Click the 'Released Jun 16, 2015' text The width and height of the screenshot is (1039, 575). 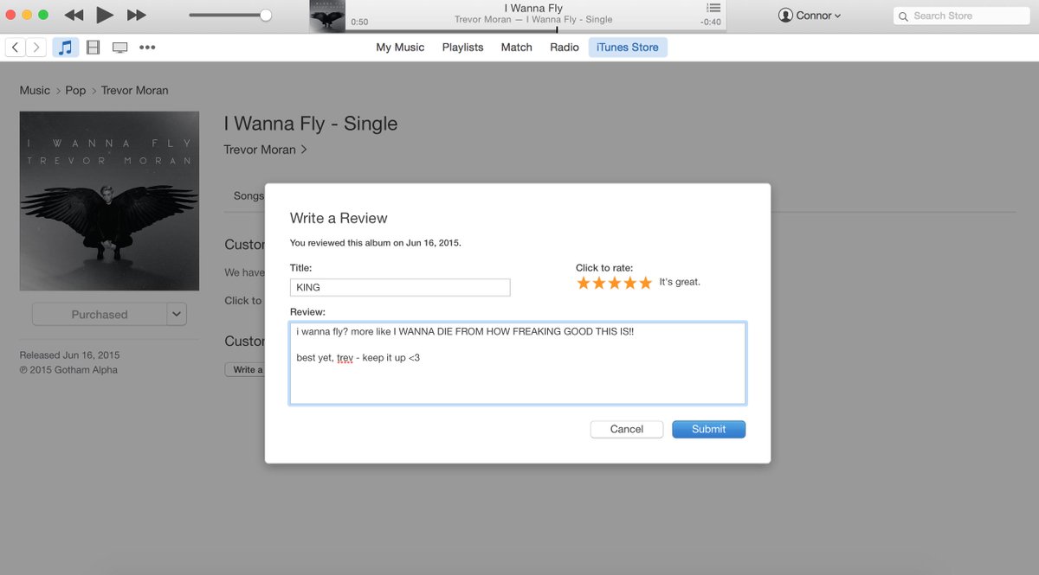[69, 355]
